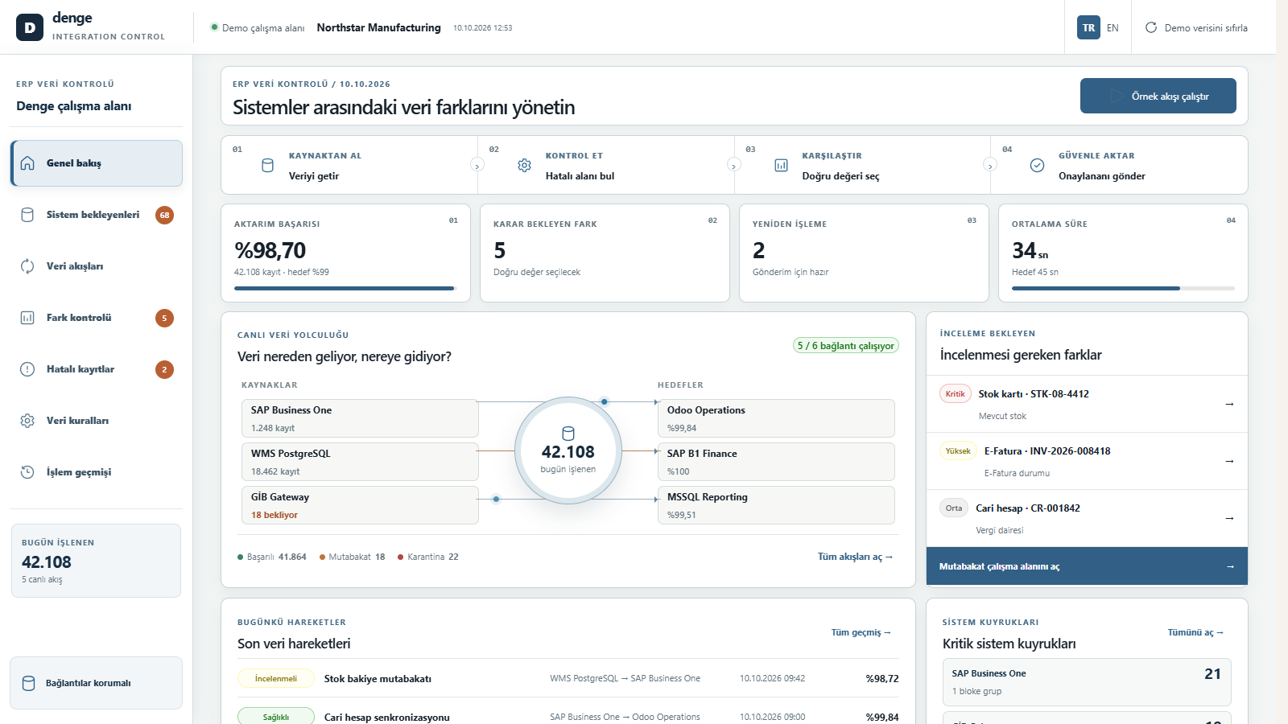The image size is (1288, 724).
Task: Open Mutabakat çalışma alanını aç
Action: 1087,566
